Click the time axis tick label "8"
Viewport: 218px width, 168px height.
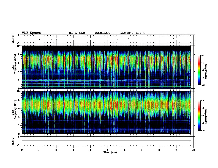click(159, 150)
